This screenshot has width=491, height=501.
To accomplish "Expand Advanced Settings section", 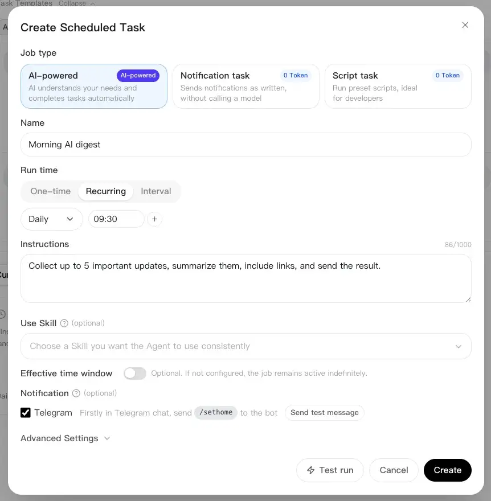I will point(65,438).
